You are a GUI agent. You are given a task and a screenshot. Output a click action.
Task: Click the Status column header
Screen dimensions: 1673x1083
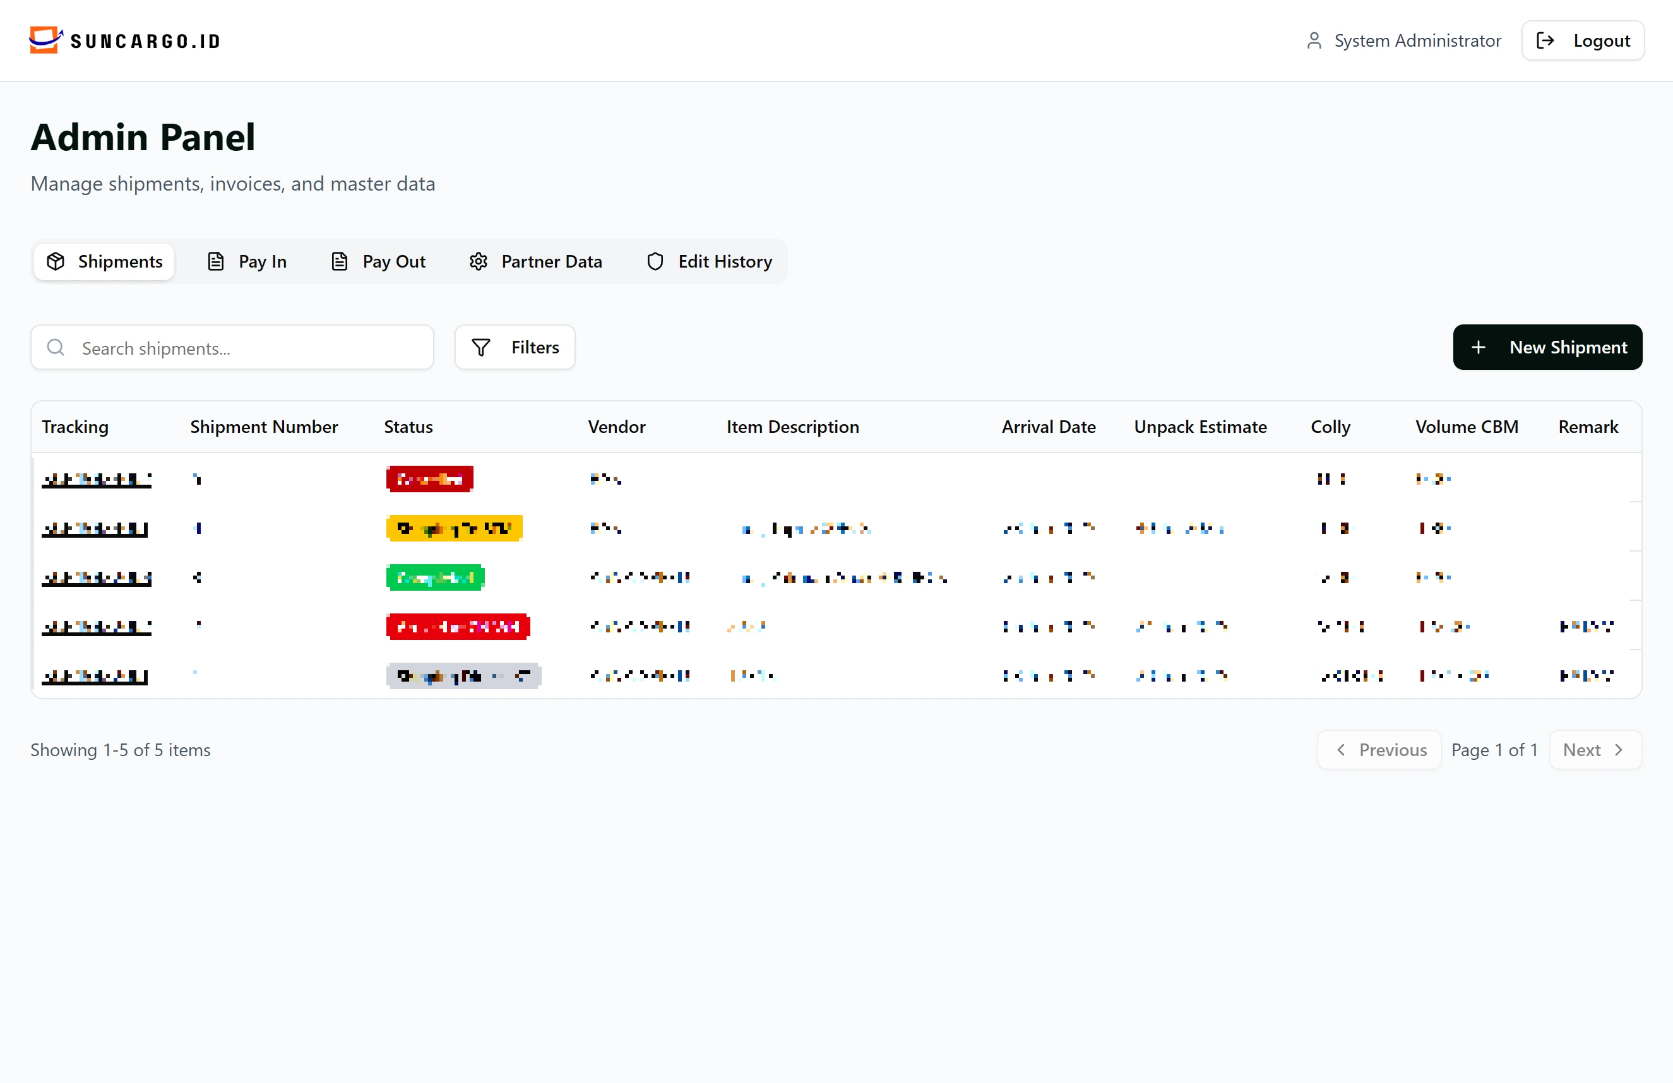point(408,427)
